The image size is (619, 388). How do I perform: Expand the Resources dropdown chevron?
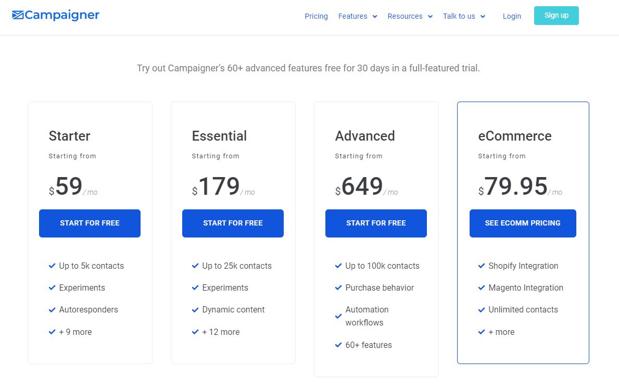pos(431,17)
